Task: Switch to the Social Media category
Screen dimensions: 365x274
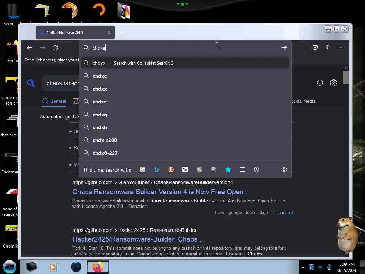Action: pos(303,101)
